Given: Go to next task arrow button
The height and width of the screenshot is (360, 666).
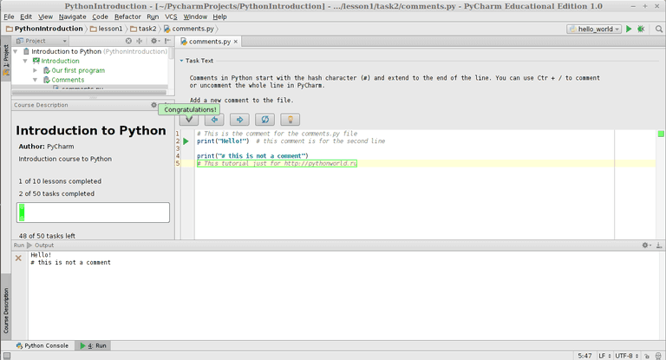Looking at the screenshot, I should pyautogui.click(x=239, y=120).
